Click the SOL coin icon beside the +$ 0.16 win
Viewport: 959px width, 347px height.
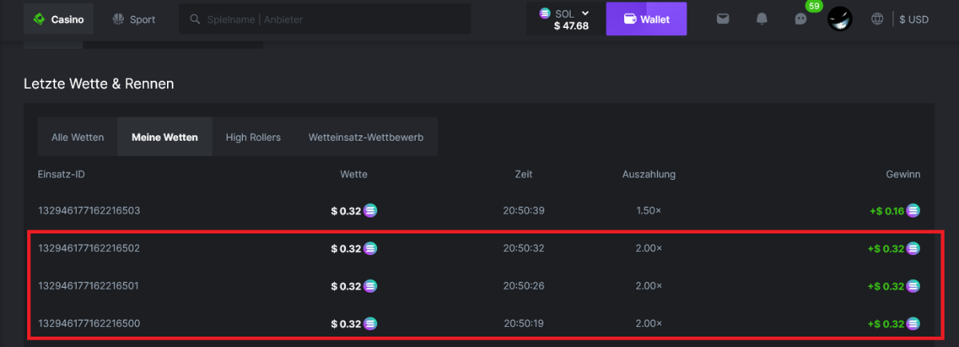click(913, 211)
